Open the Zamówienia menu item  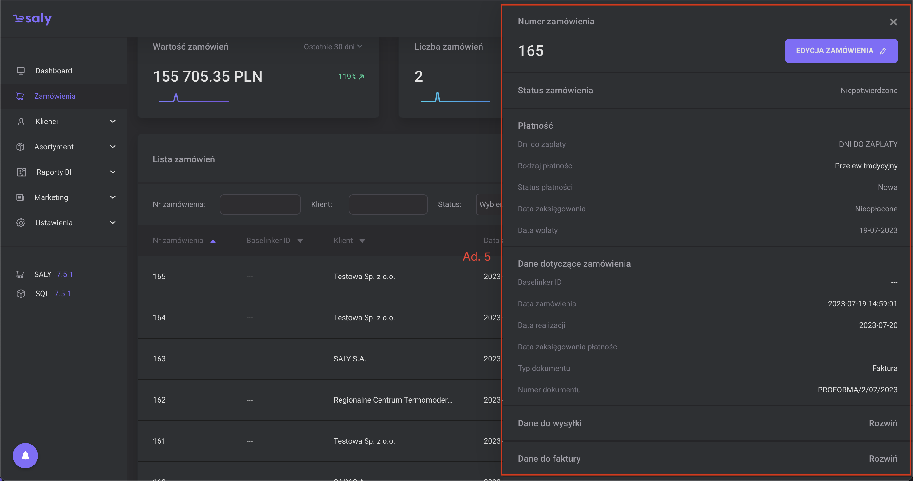pos(55,96)
